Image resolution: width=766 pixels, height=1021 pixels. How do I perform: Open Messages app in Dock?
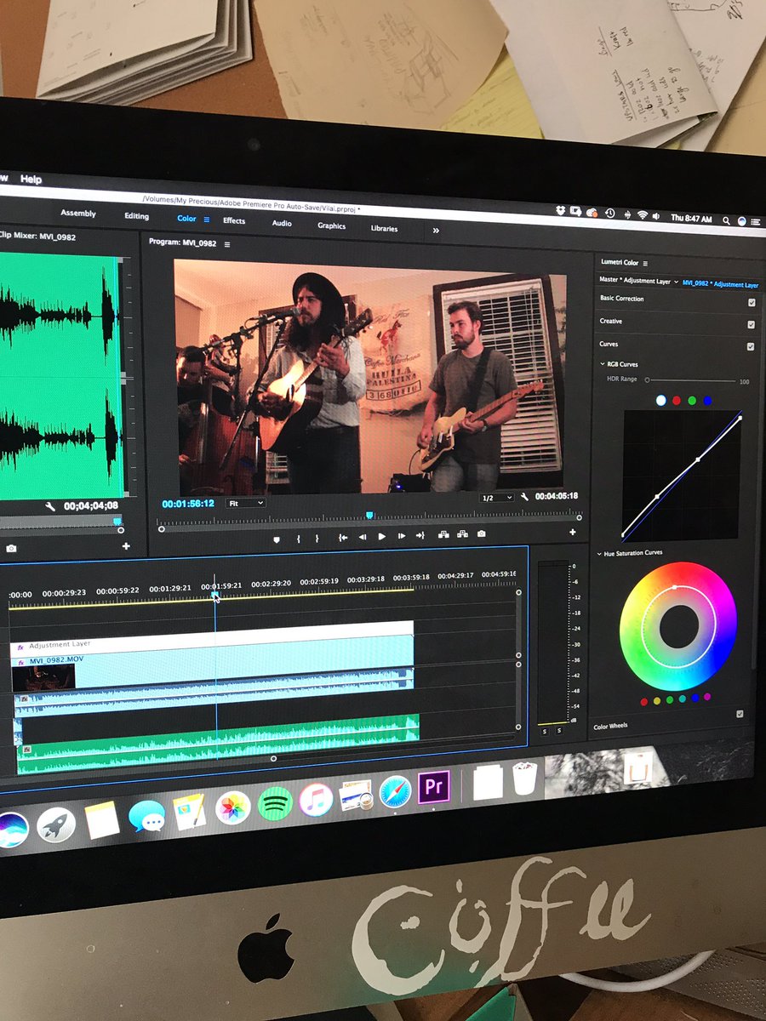click(x=146, y=817)
